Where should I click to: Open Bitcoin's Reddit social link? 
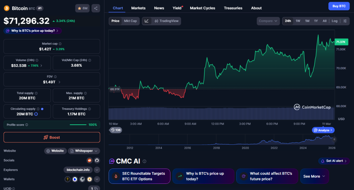[90, 160]
